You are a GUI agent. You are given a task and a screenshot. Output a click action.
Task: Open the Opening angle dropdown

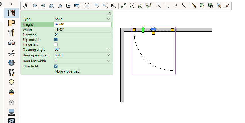point(83,50)
